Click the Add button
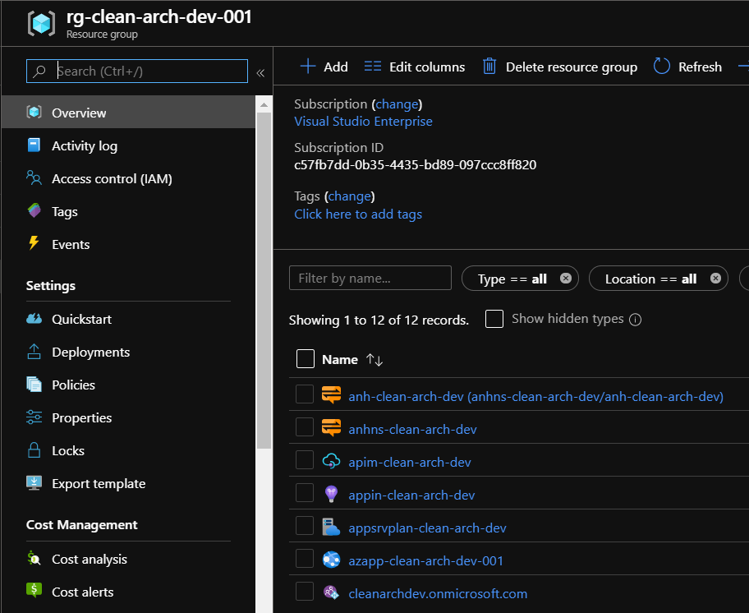This screenshot has height=613, width=749. pyautogui.click(x=324, y=67)
